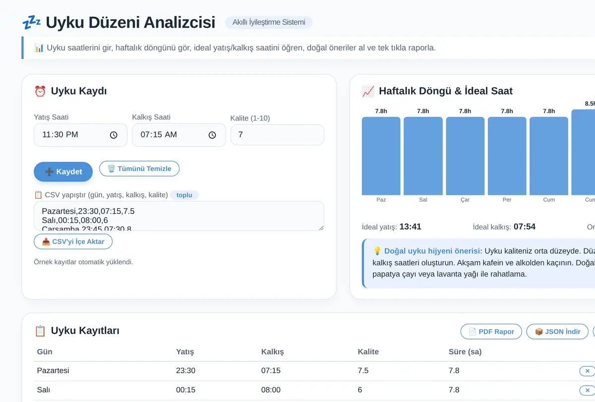This screenshot has height=402, width=595.
Task: Download the PDF Rapor
Action: click(x=491, y=332)
